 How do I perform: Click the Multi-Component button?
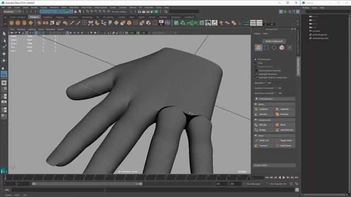[x=274, y=41]
